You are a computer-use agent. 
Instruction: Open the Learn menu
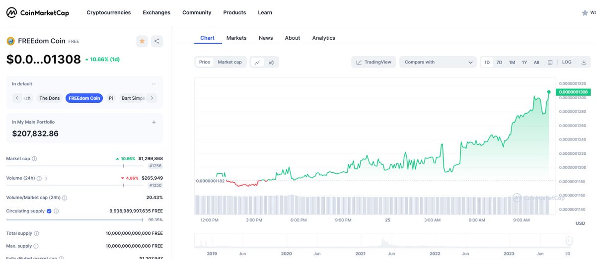point(265,12)
